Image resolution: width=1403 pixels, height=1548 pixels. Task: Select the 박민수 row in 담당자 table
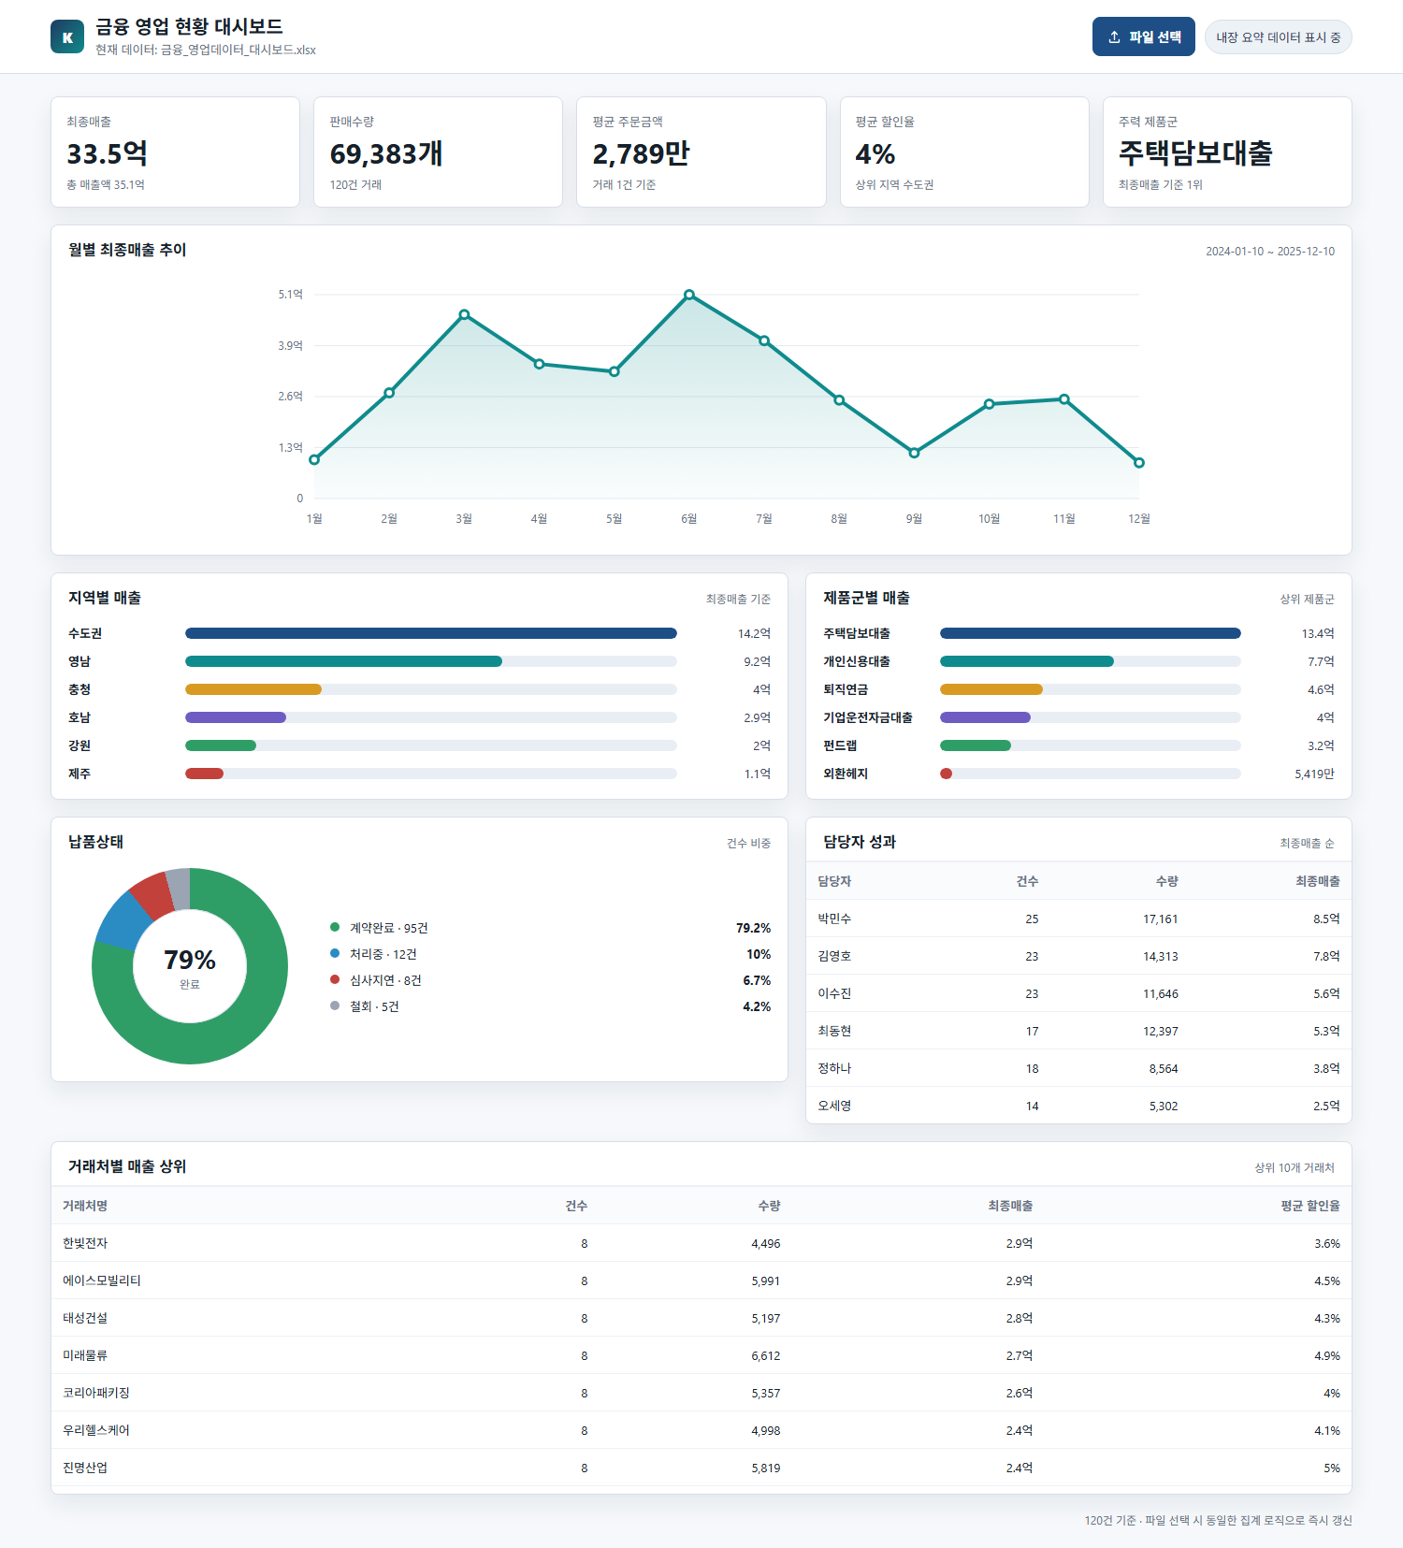coord(1078,919)
